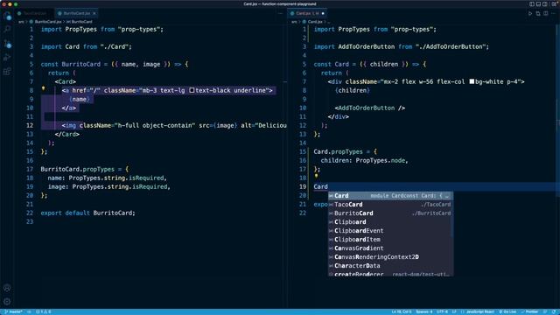Screen dimensions: 560x315
Task: Open Customize Layout icon in title bar
Action: click(554, 3)
